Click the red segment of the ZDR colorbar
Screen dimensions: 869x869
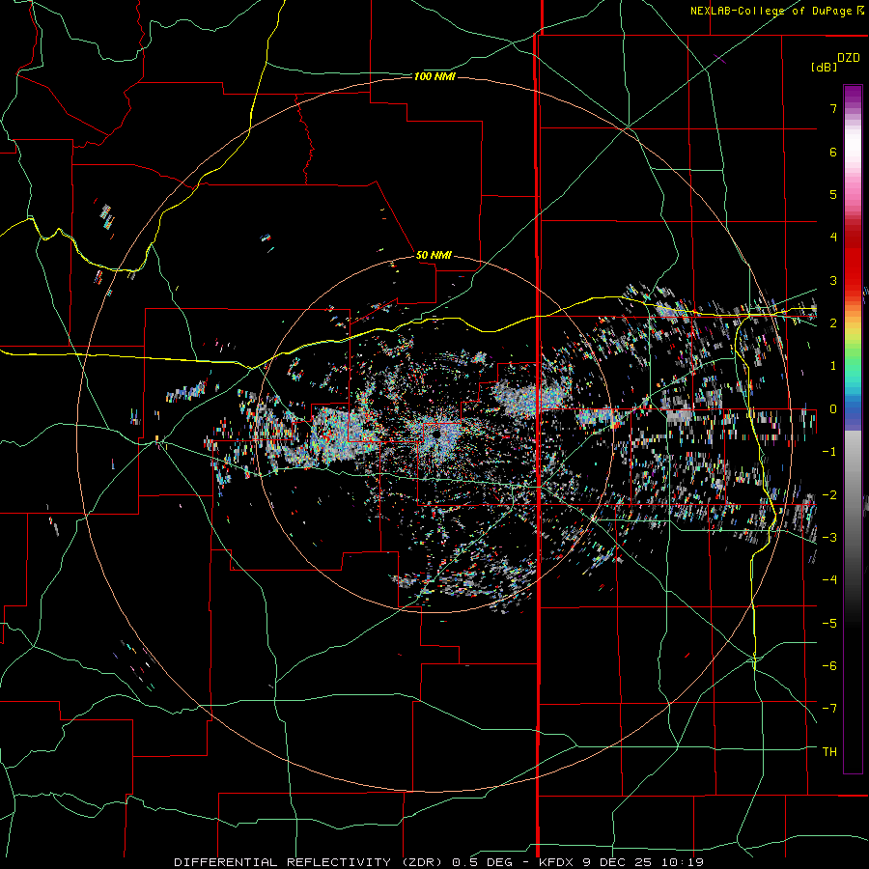[853, 261]
